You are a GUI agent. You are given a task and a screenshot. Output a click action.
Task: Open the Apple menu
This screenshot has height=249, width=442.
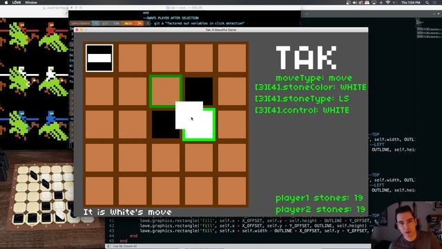tap(6, 3)
